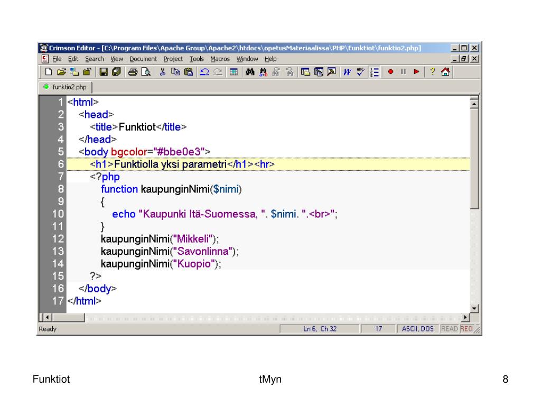Open the File menu
Screen dimensions: 541x406
57,59
